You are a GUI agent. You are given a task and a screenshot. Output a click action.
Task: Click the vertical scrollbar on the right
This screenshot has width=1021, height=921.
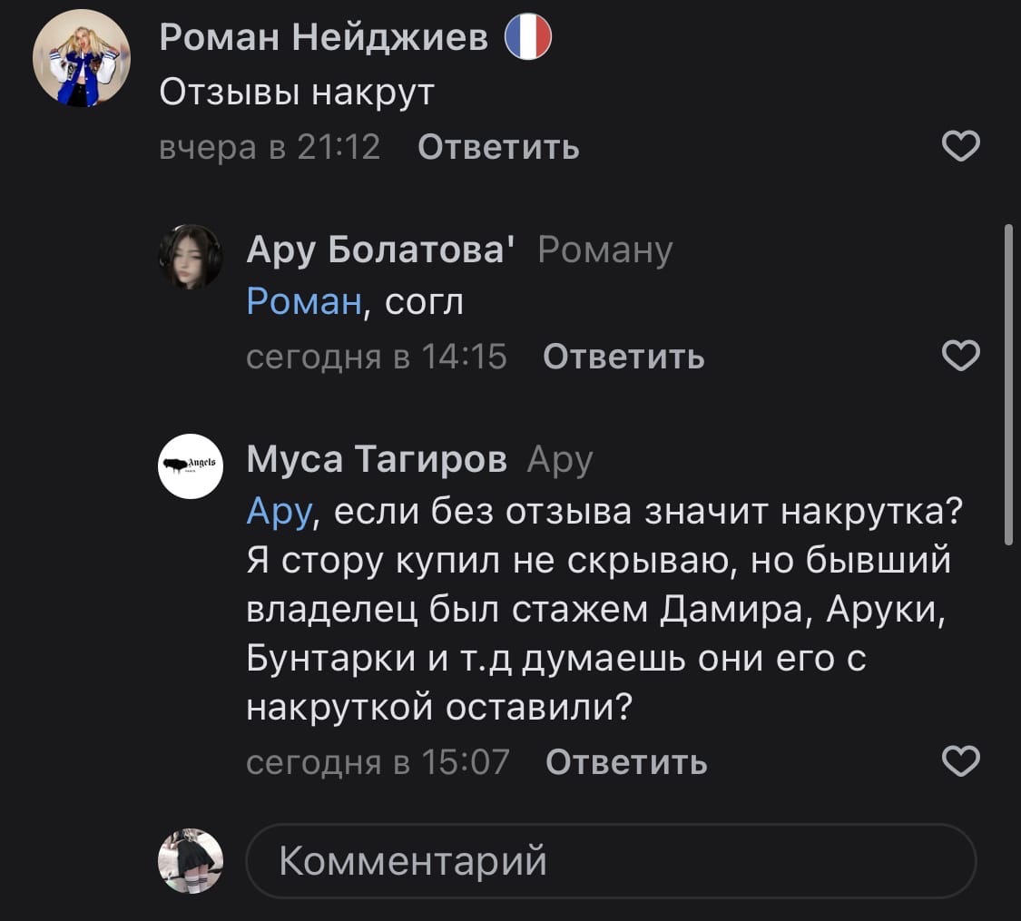click(1007, 386)
